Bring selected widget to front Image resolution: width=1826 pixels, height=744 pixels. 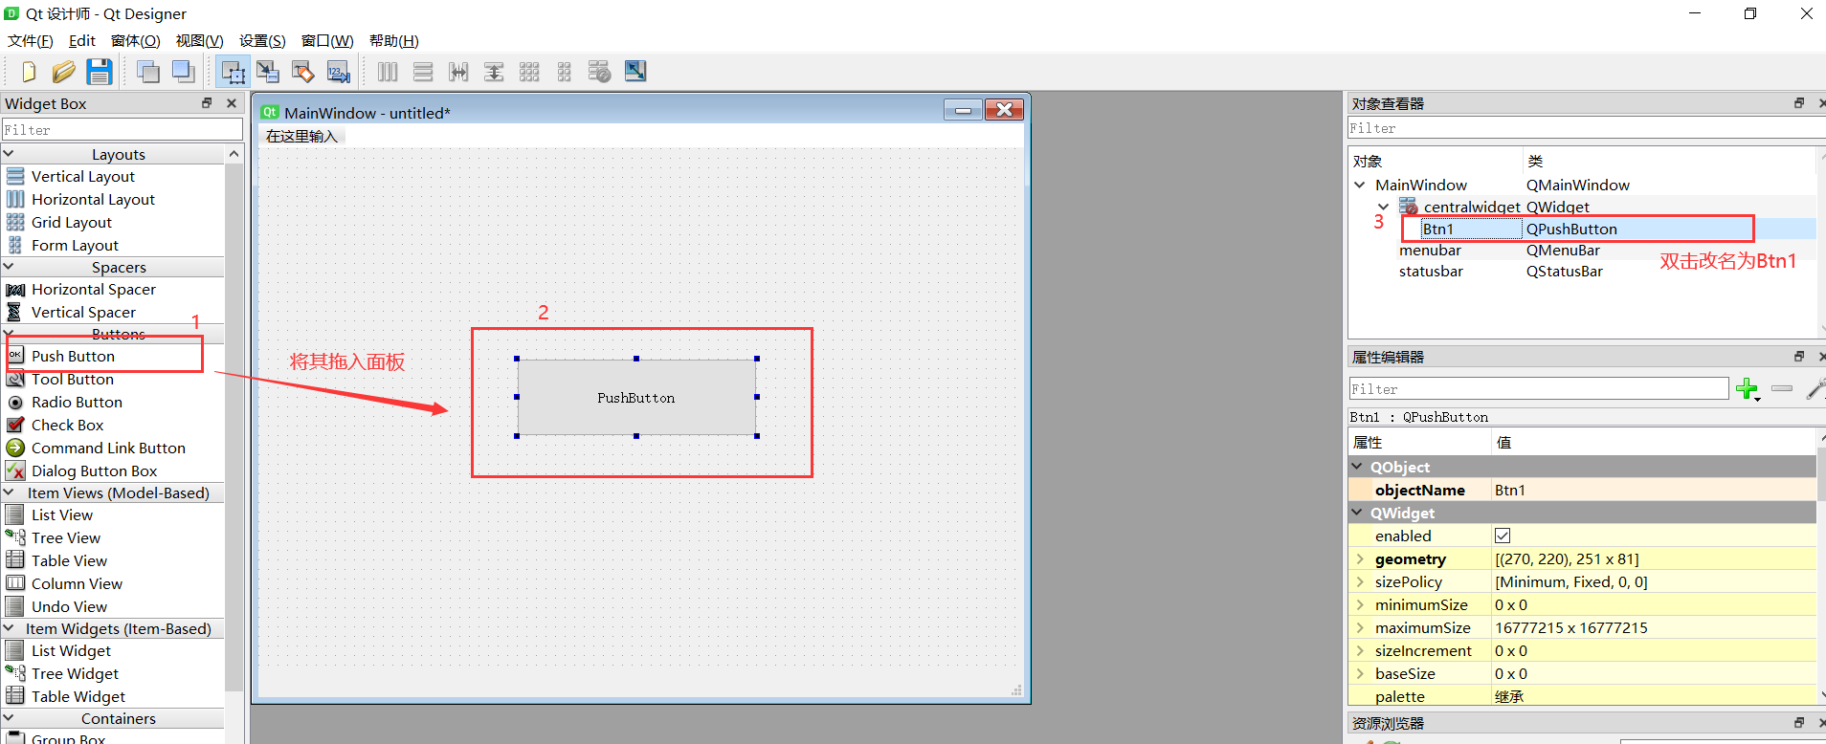tap(184, 72)
